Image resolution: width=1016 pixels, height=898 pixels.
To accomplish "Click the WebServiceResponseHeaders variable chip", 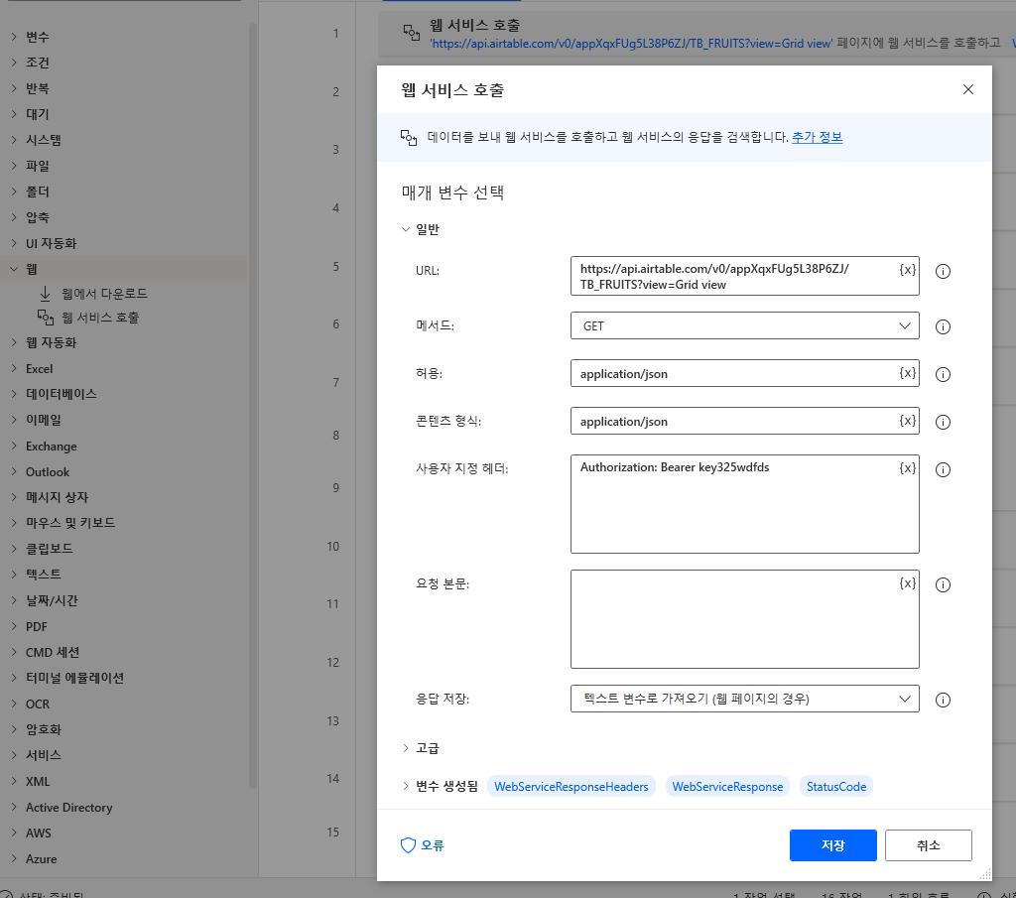I will click(x=571, y=787).
